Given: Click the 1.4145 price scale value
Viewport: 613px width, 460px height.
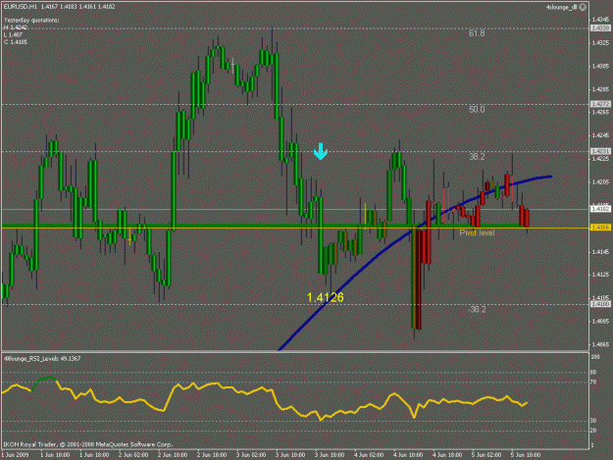Looking at the screenshot, I should 601,252.
